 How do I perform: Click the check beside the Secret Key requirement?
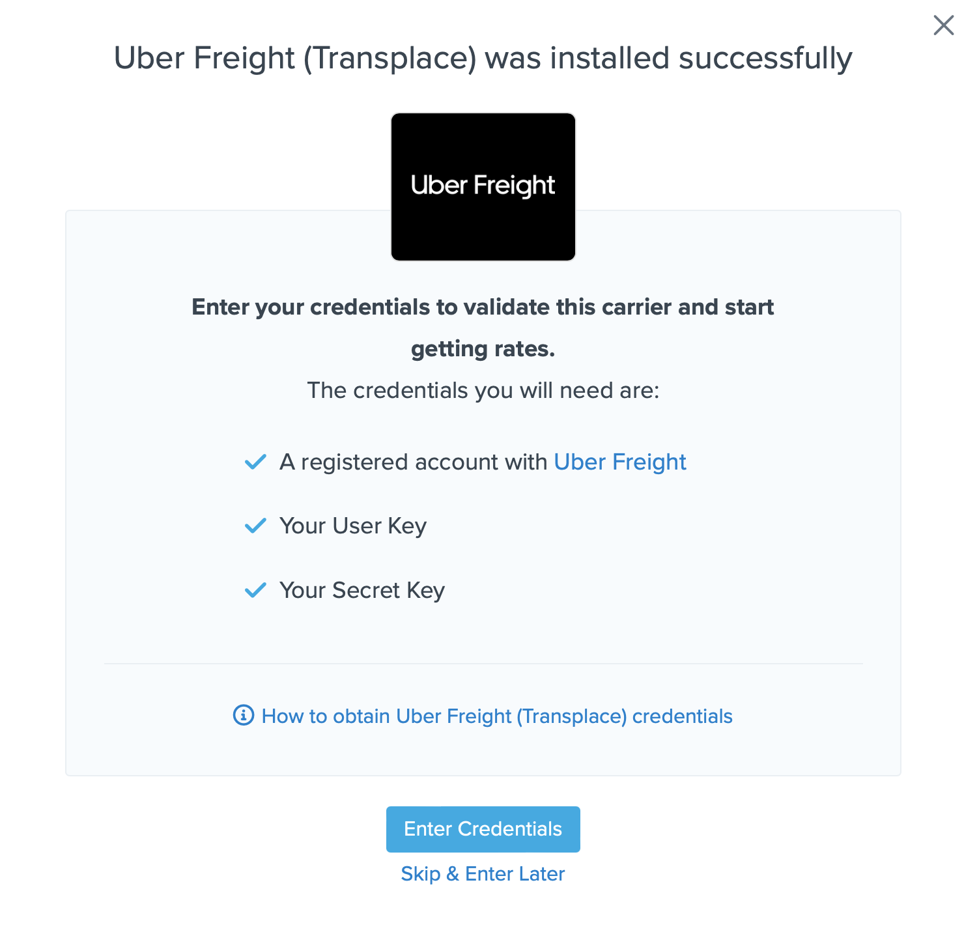pos(256,590)
